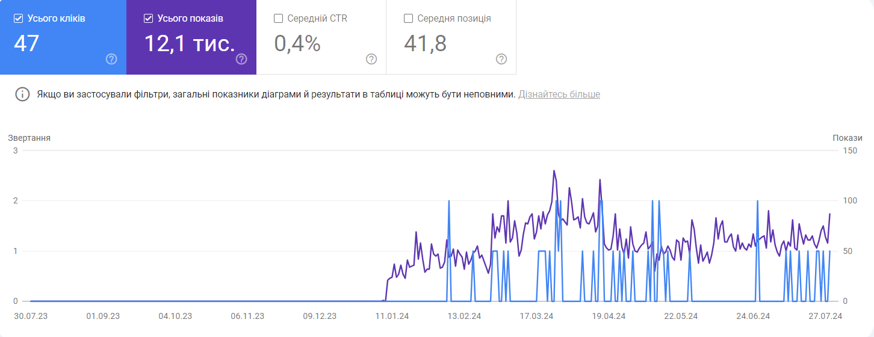Click the 17.03.24 date on chart axis

(536, 316)
